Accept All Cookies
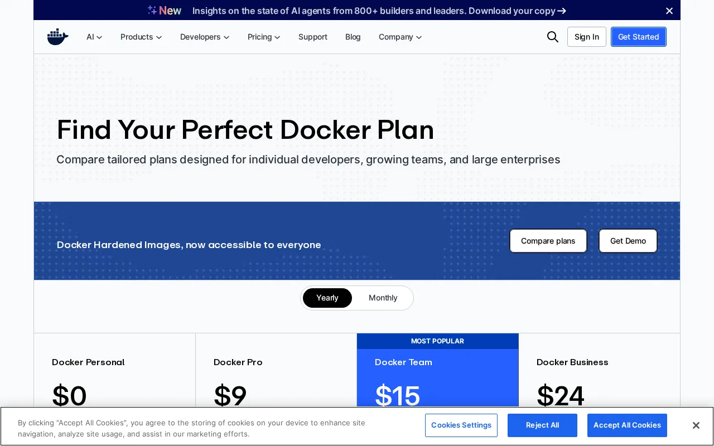714x446 pixels. click(x=627, y=425)
